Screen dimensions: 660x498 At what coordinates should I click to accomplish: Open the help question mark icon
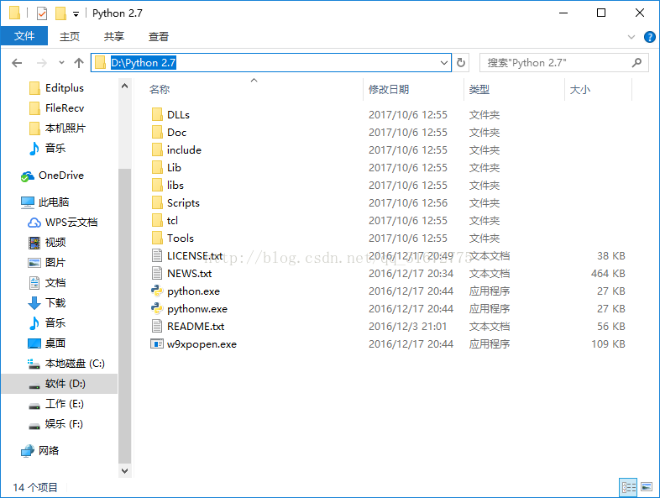[x=649, y=37]
